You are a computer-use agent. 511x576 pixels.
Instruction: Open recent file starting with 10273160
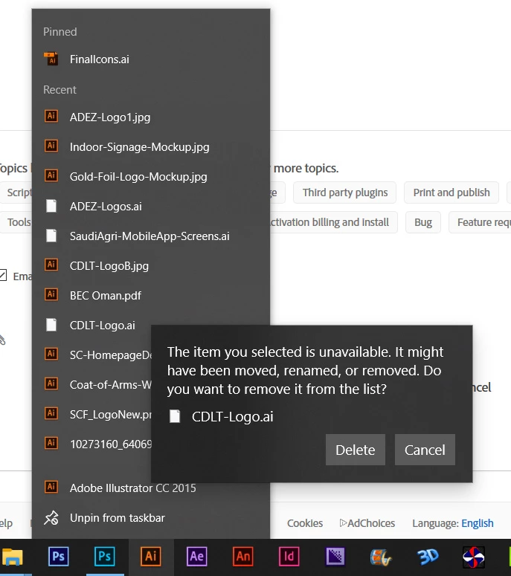[x=92, y=444]
